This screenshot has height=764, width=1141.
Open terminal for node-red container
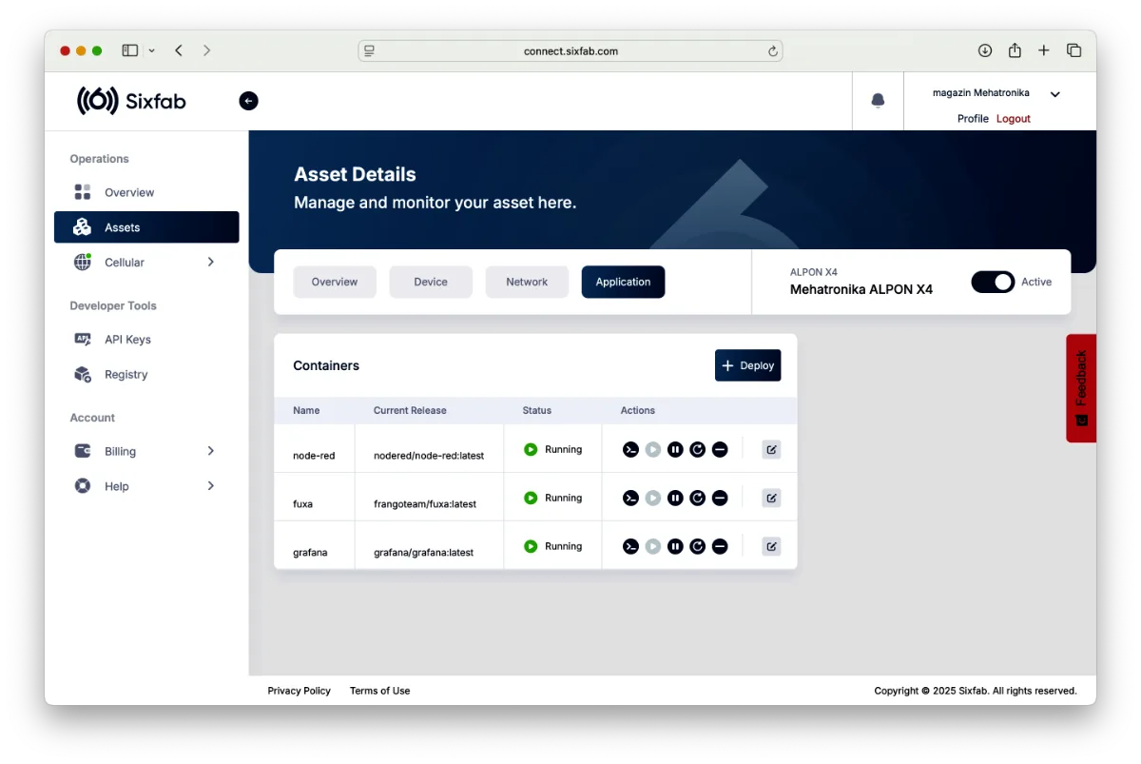[630, 449]
